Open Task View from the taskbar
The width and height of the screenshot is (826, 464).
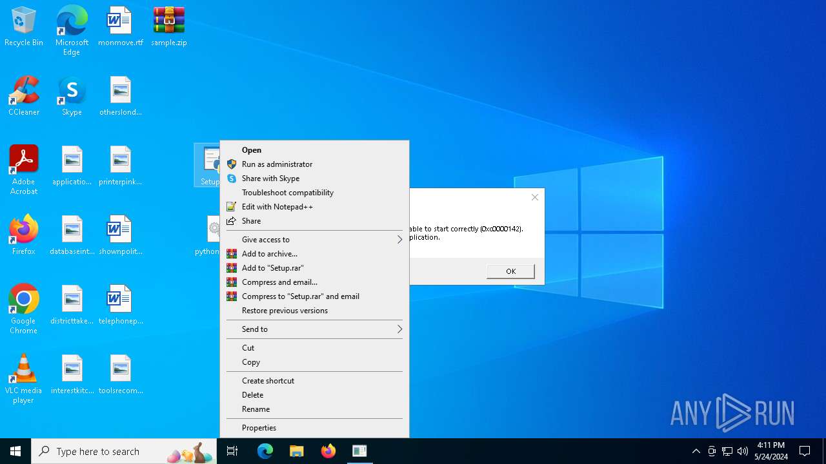tap(232, 451)
